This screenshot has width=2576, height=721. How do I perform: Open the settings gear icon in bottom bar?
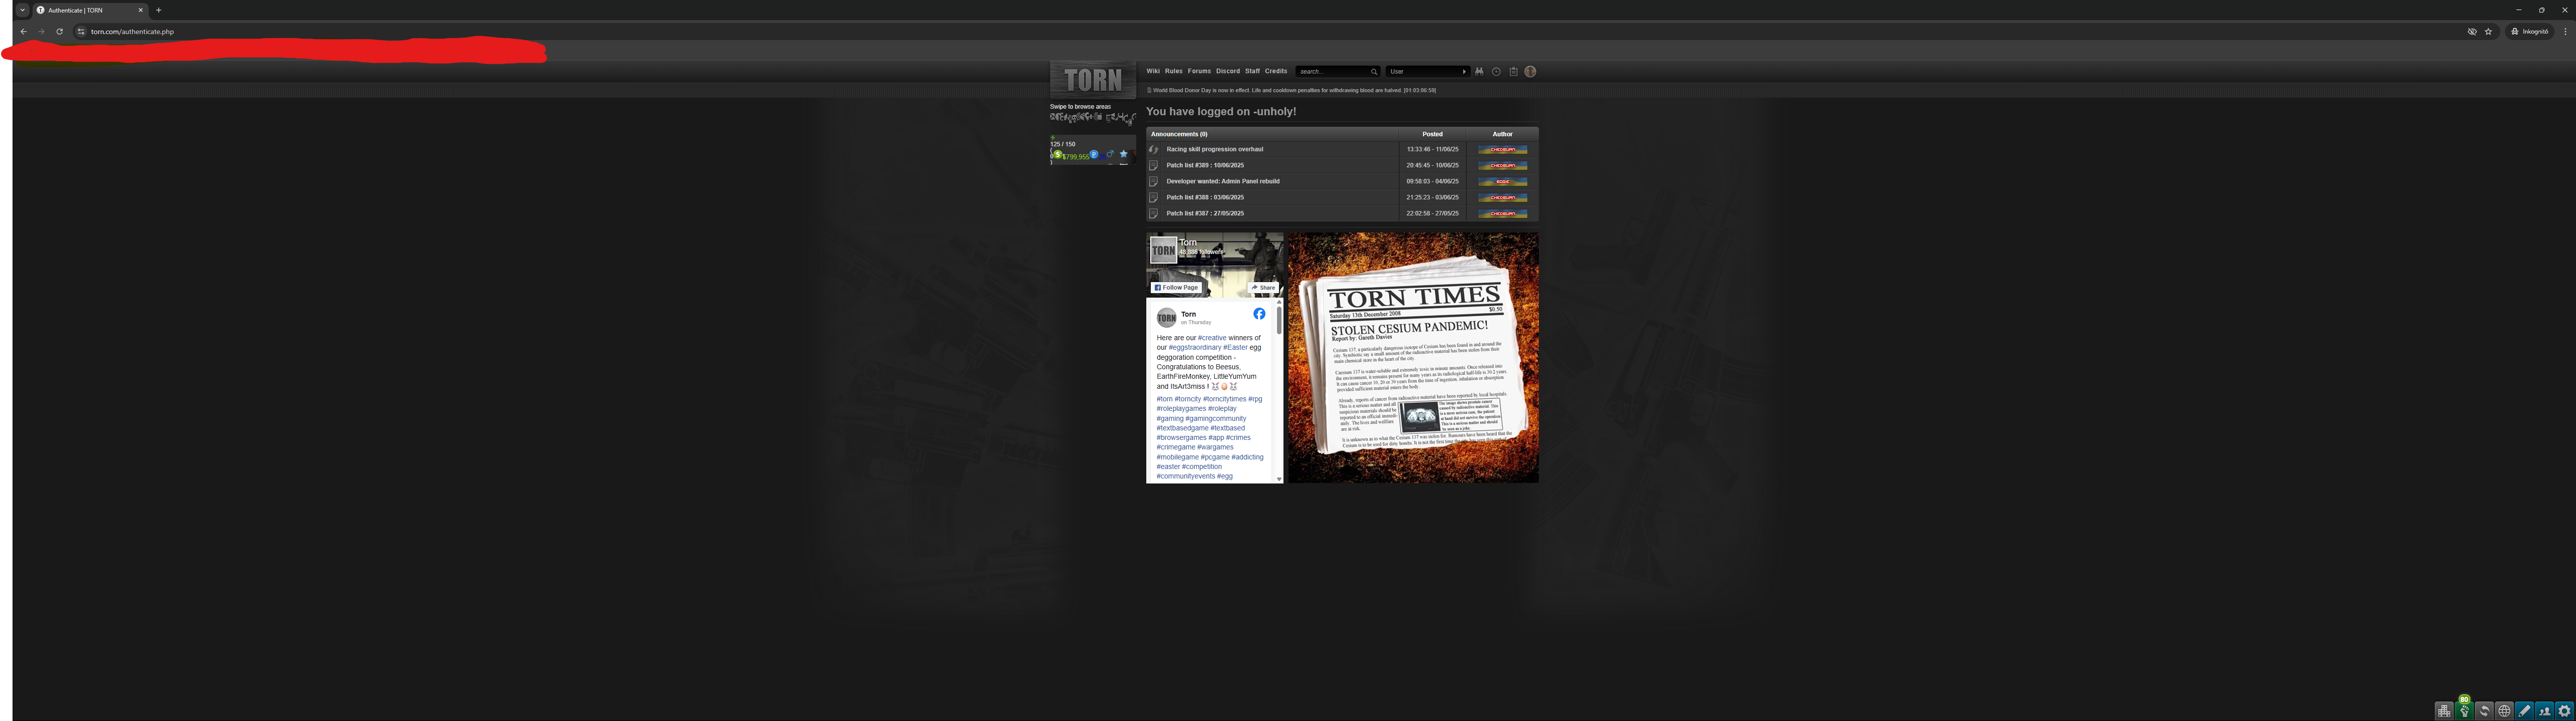pyautogui.click(x=2564, y=711)
